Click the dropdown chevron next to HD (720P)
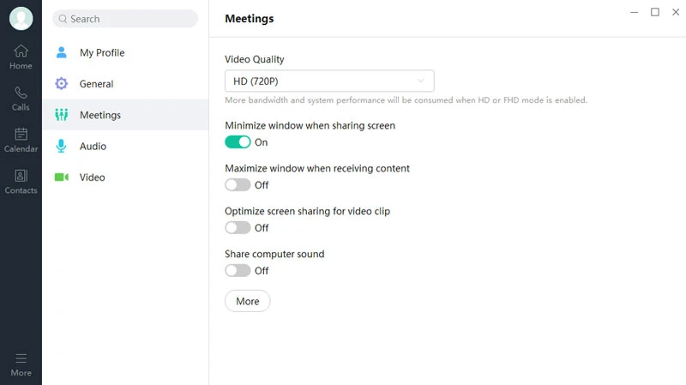The width and height of the screenshot is (686, 385). point(421,81)
